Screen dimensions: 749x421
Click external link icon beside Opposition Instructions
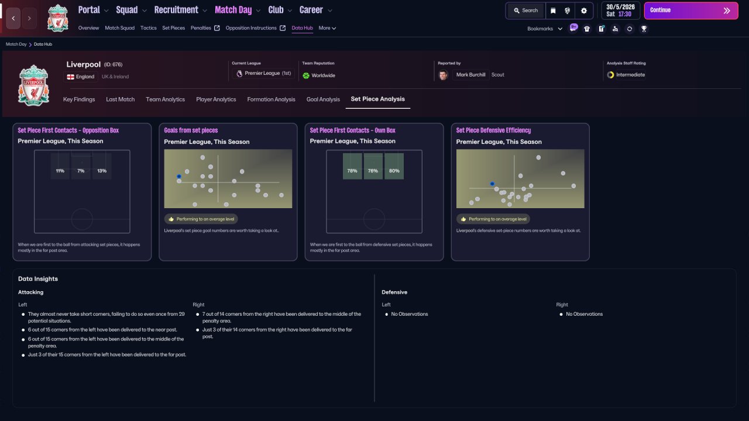(x=283, y=28)
